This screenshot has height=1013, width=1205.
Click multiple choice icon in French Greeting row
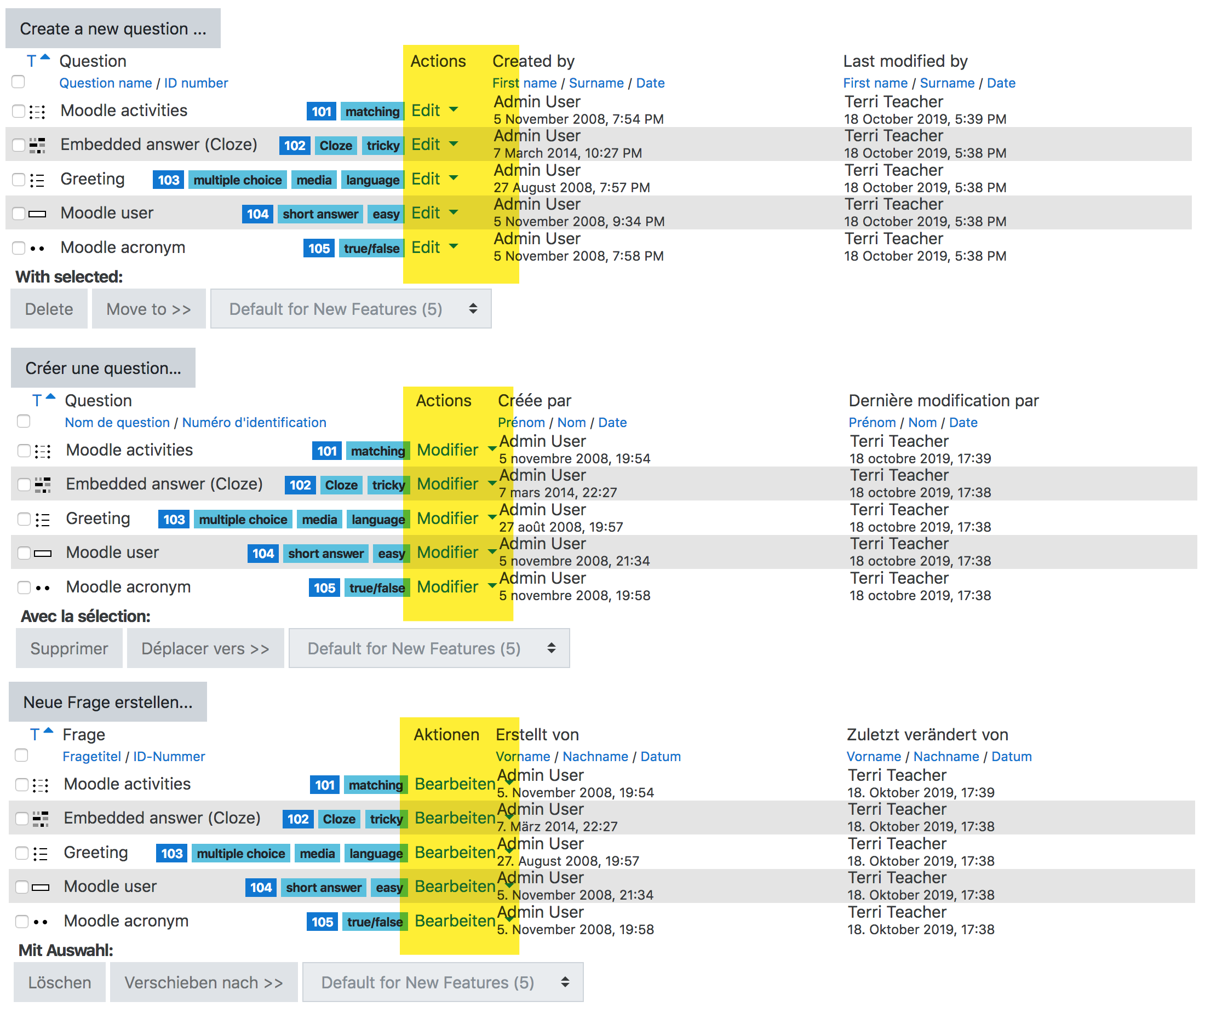[43, 519]
